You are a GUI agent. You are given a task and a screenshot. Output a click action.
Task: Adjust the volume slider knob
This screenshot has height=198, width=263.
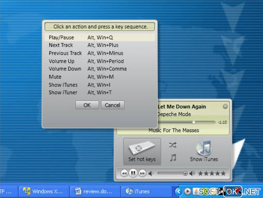coord(185,173)
